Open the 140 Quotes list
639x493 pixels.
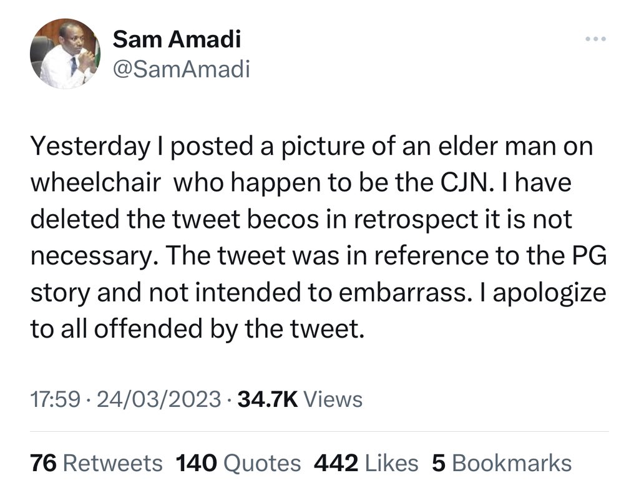[238, 463]
